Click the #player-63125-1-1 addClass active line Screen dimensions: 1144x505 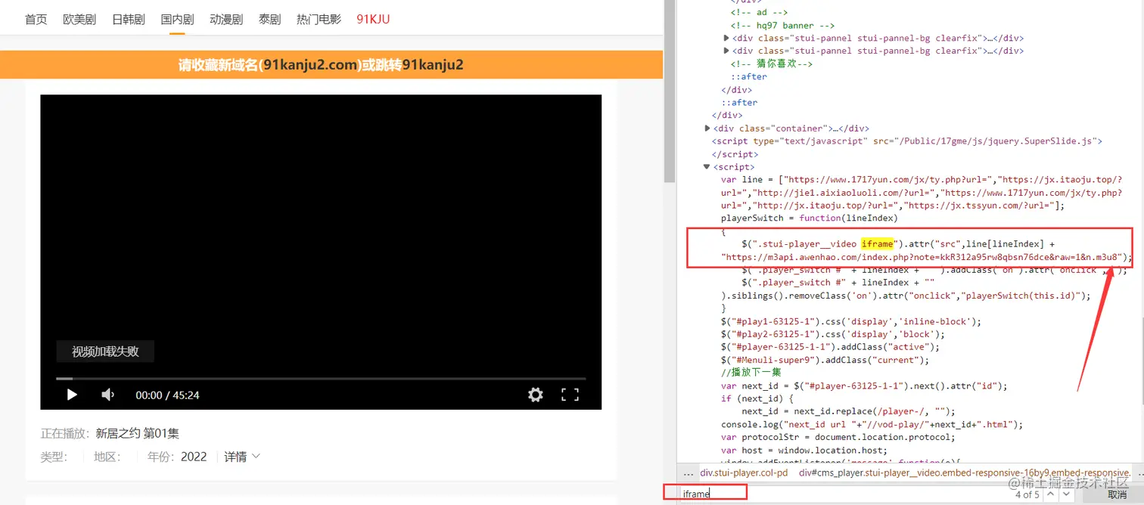tap(830, 347)
